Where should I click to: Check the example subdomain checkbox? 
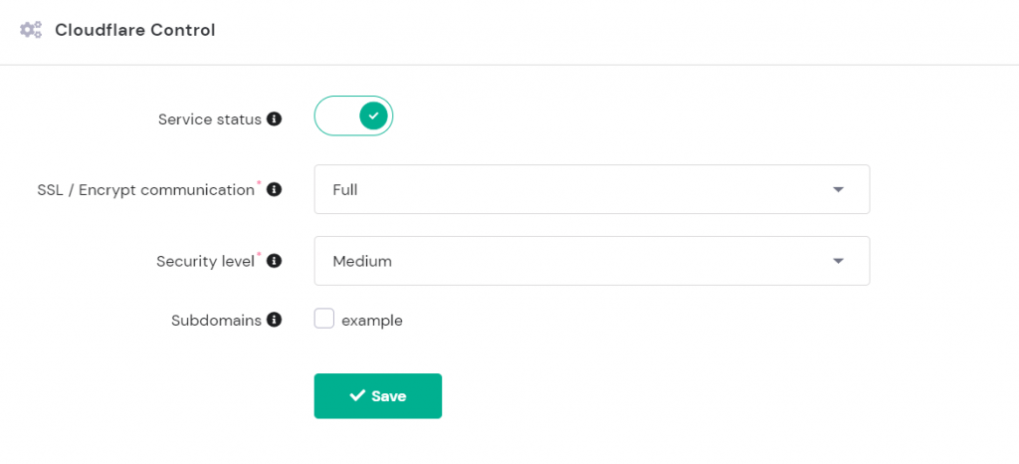pyautogui.click(x=323, y=320)
